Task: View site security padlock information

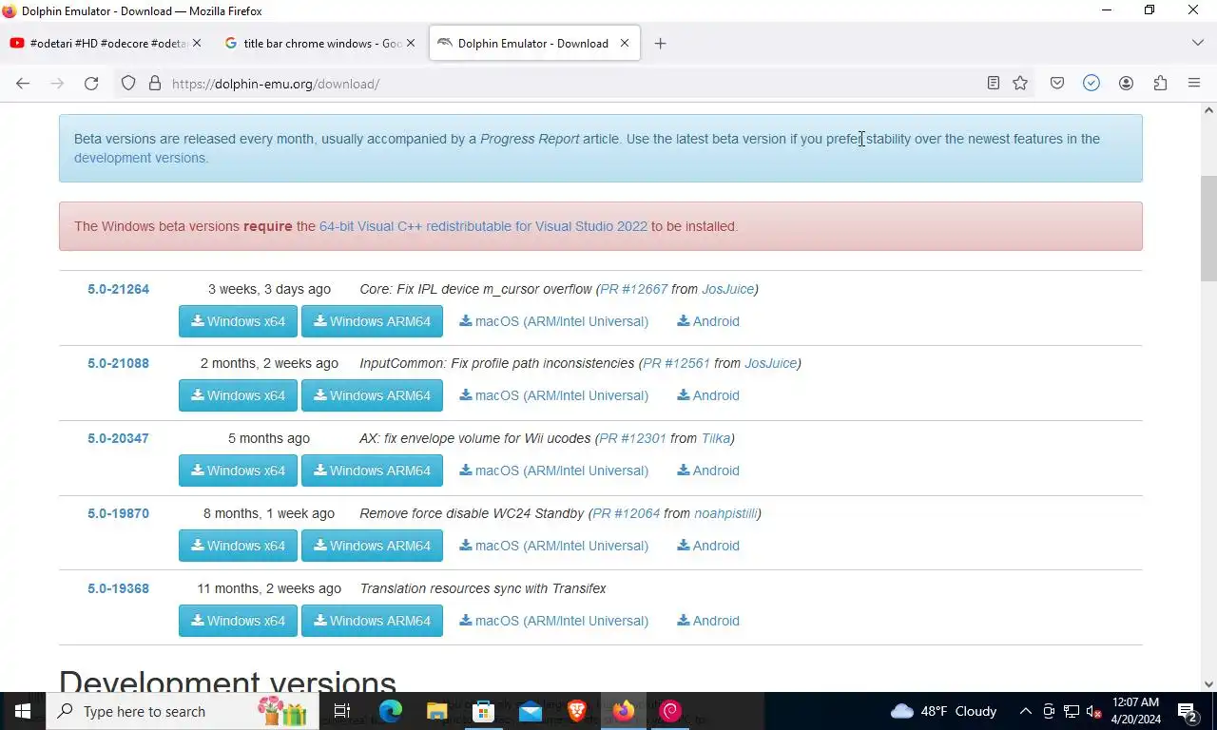Action: [155, 84]
